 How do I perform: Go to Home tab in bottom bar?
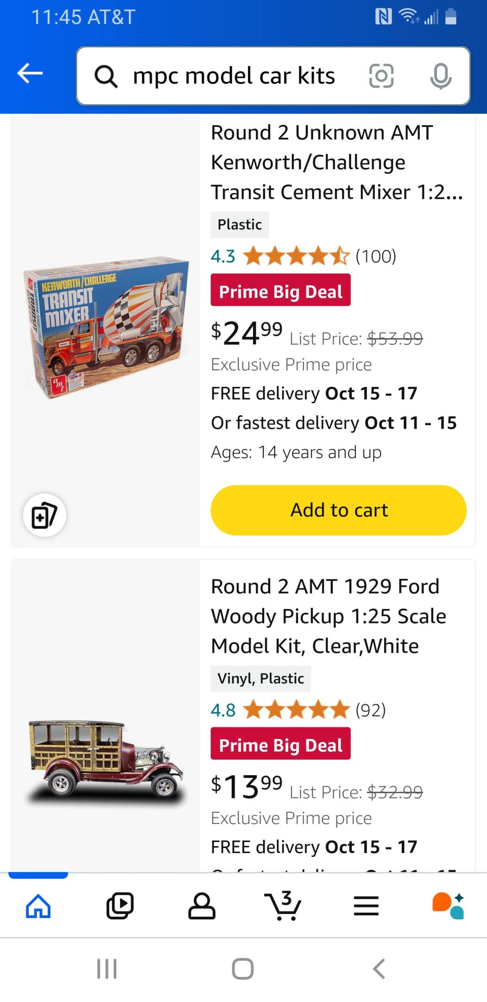point(38,906)
